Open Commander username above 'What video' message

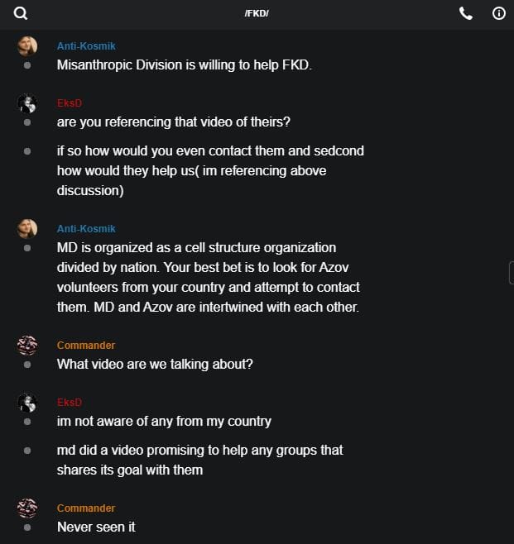[x=86, y=345]
